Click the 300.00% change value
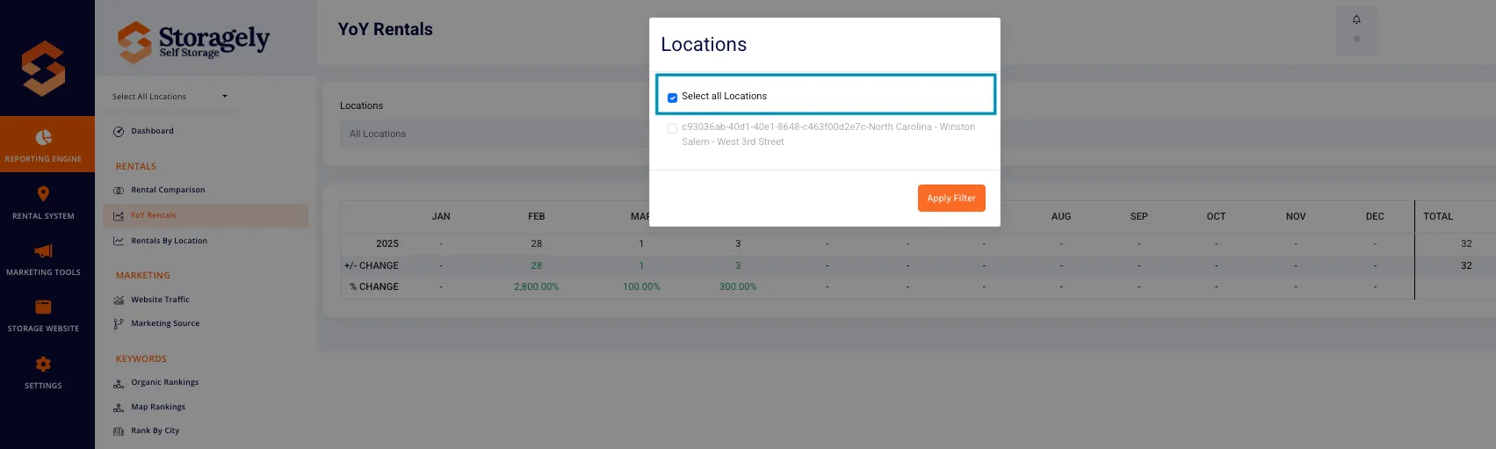Image resolution: width=1496 pixels, height=449 pixels. [x=738, y=286]
